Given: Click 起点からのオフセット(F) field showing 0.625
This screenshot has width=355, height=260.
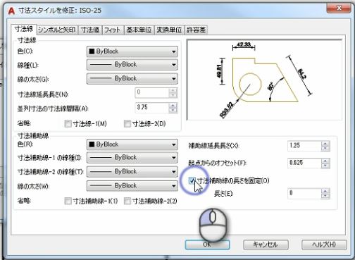Looking at the screenshot, I should [304, 163].
